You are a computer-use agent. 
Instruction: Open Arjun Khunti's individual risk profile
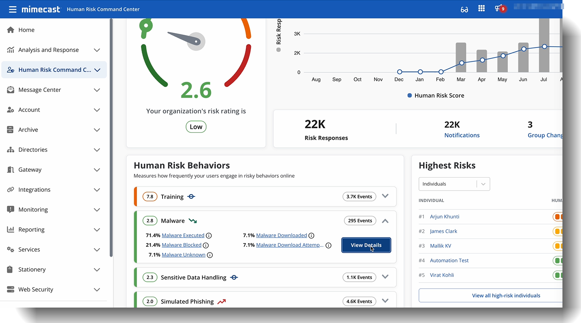click(x=444, y=216)
